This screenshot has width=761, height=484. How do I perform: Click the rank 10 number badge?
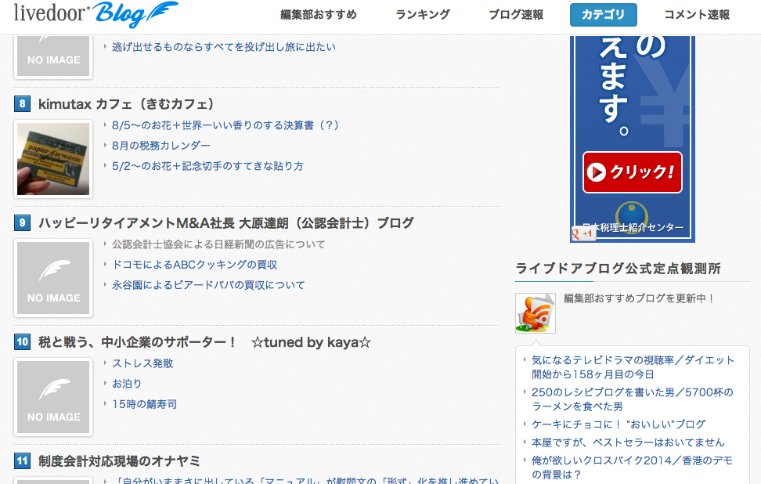click(x=23, y=341)
